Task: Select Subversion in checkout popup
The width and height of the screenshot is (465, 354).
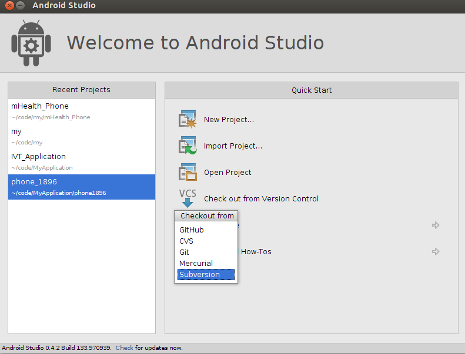Action: point(206,275)
